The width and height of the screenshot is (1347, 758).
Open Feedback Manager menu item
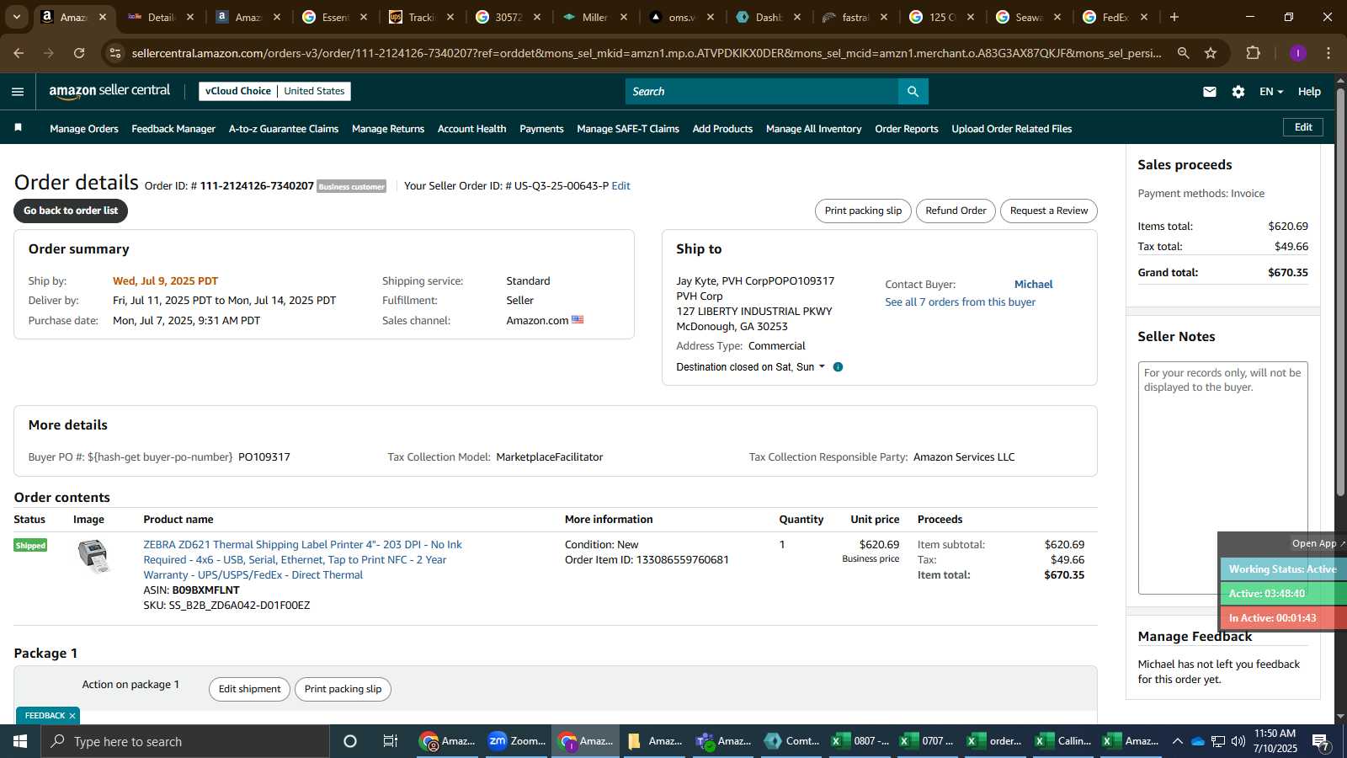(173, 129)
